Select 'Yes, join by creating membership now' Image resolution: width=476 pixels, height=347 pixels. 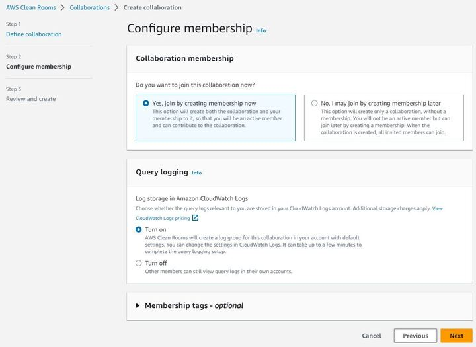click(146, 104)
